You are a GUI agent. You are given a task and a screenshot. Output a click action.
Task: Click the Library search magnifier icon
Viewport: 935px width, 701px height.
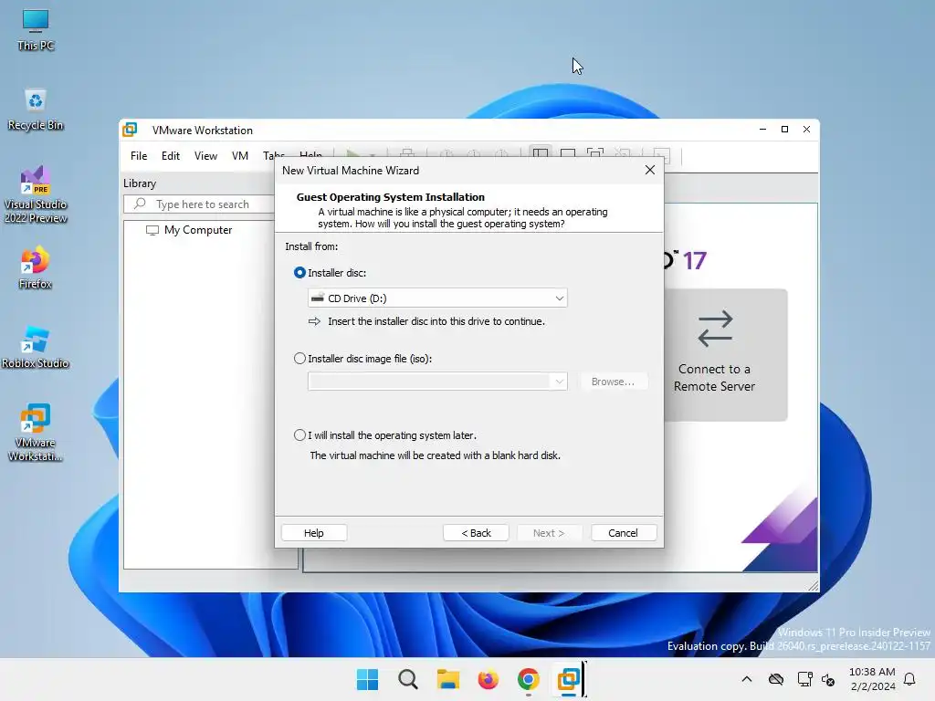140,204
